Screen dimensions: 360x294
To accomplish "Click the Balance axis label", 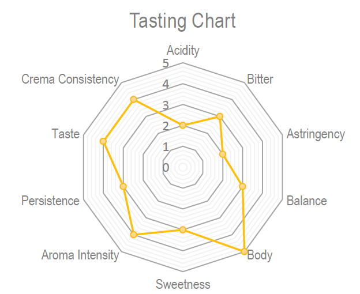I will [306, 201].
